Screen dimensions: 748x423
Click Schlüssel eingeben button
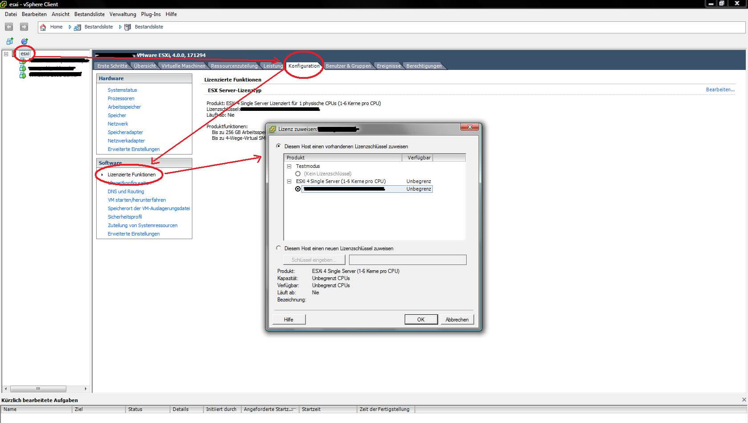[314, 260]
